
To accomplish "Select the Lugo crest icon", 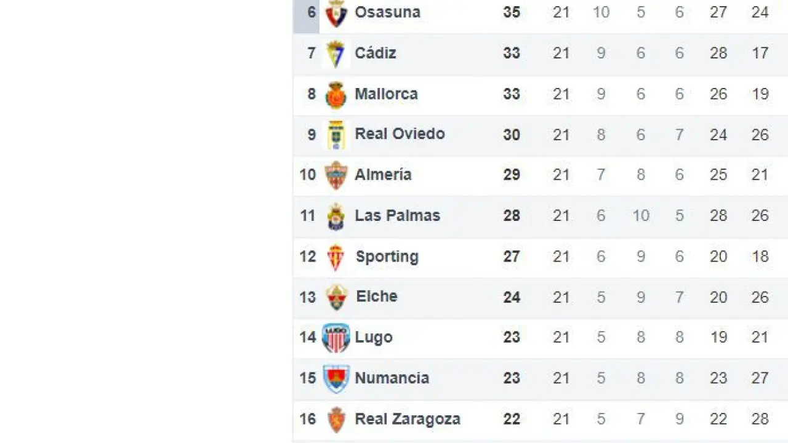I will click(336, 338).
